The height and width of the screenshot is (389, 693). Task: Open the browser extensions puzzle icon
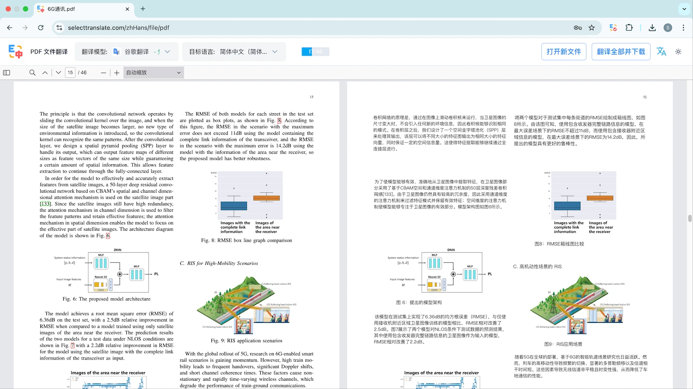(629, 28)
